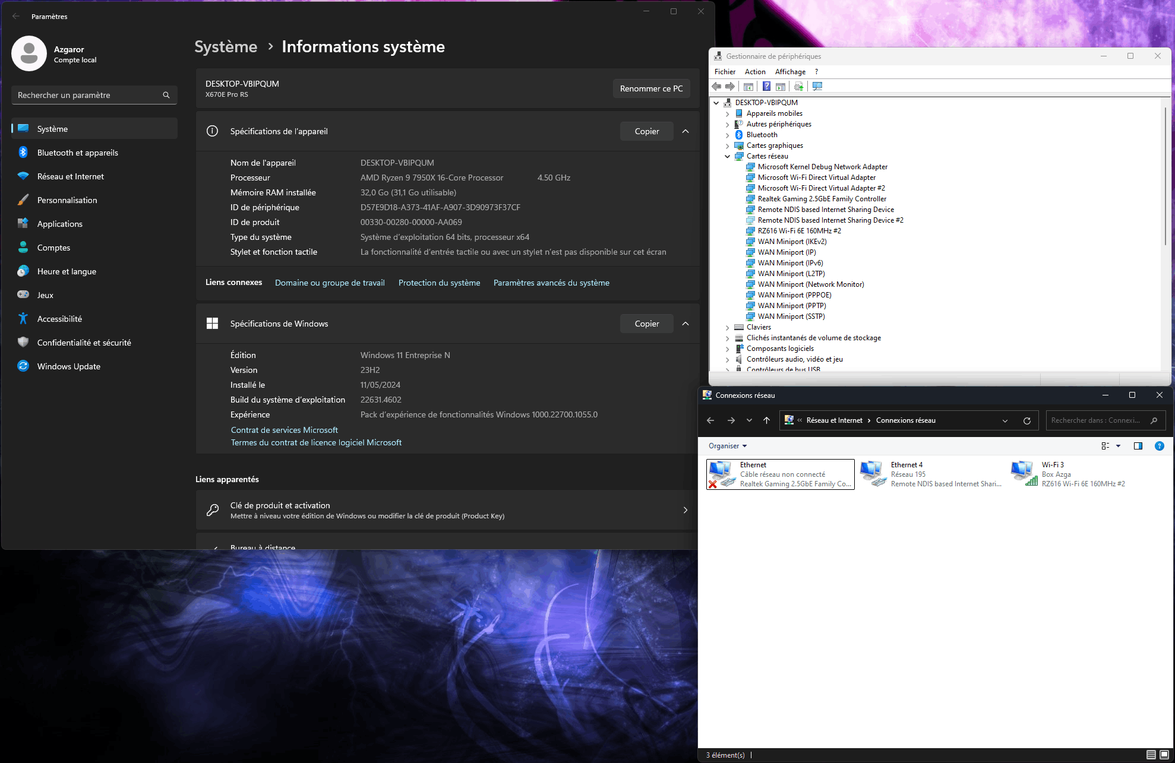Select the Ethernet 4 adapter icon

873,474
